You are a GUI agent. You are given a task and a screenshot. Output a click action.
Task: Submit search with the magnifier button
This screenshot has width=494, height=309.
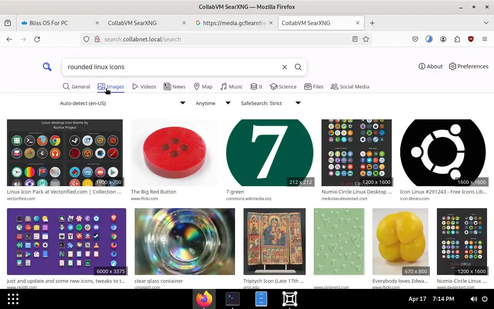point(298,67)
